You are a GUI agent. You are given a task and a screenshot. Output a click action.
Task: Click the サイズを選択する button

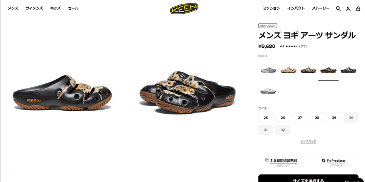pos(308,180)
